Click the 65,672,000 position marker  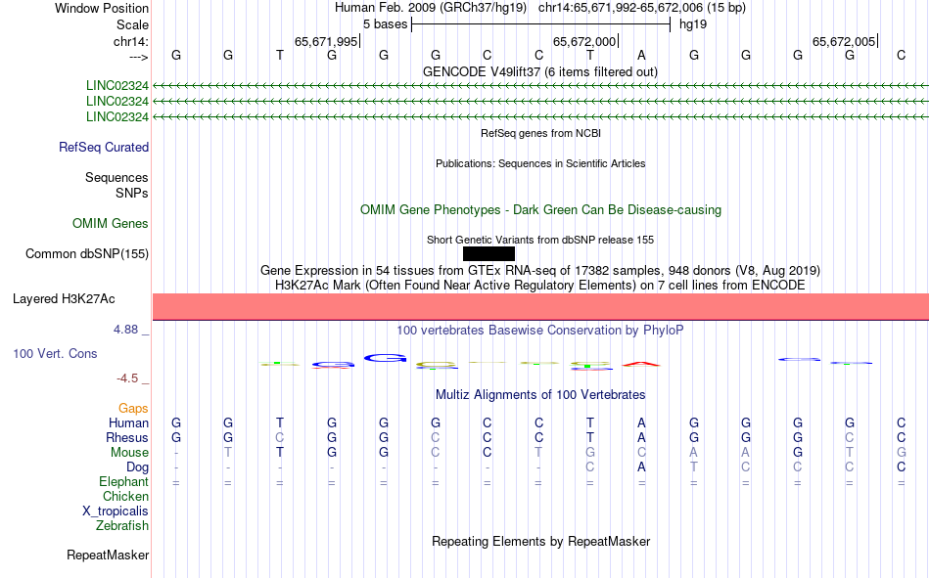[x=585, y=41]
